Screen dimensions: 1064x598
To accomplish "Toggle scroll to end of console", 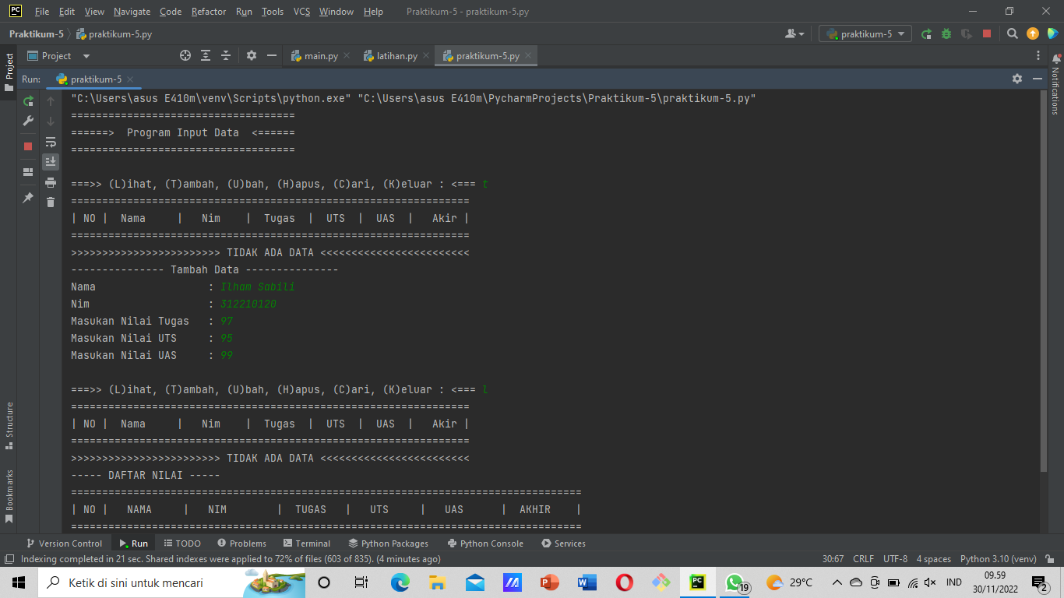I will point(51,162).
